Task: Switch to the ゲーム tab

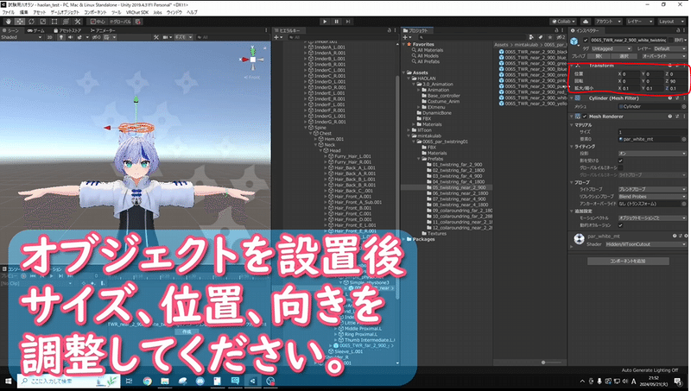Action: tap(36, 30)
